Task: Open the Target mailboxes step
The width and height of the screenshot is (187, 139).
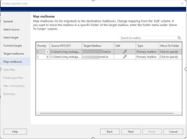Action: 14,54
